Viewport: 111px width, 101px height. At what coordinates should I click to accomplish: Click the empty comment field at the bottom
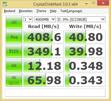(x=55, y=93)
